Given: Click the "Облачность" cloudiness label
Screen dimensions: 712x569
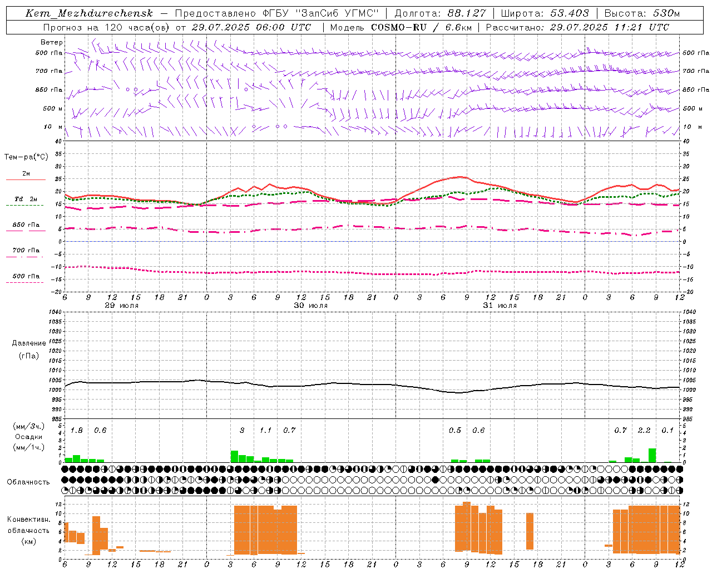Looking at the screenshot, I should click(28, 482).
